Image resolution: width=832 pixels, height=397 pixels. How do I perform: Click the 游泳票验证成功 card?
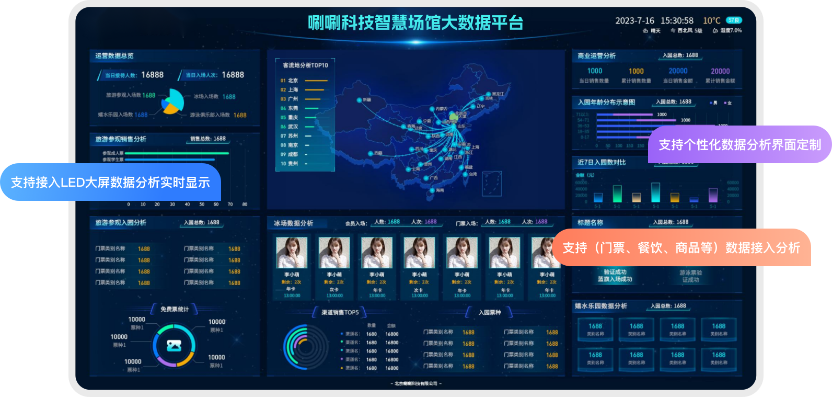690,276
